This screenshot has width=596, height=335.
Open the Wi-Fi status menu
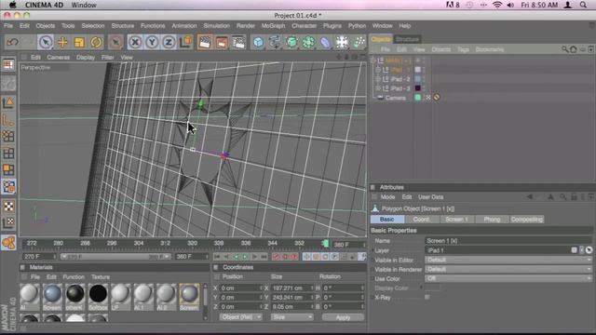496,5
